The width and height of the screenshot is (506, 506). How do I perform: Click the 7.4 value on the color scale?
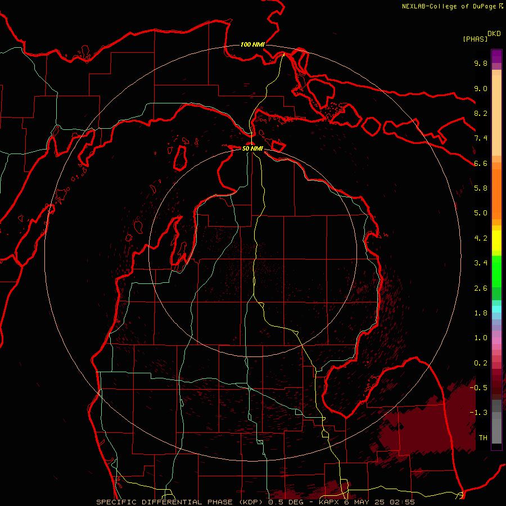(481, 138)
